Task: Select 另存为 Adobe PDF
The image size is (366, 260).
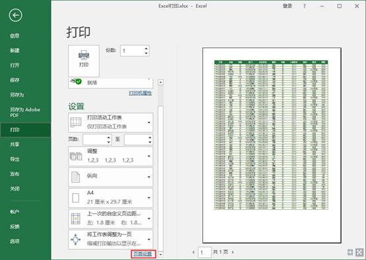Action: click(x=25, y=112)
